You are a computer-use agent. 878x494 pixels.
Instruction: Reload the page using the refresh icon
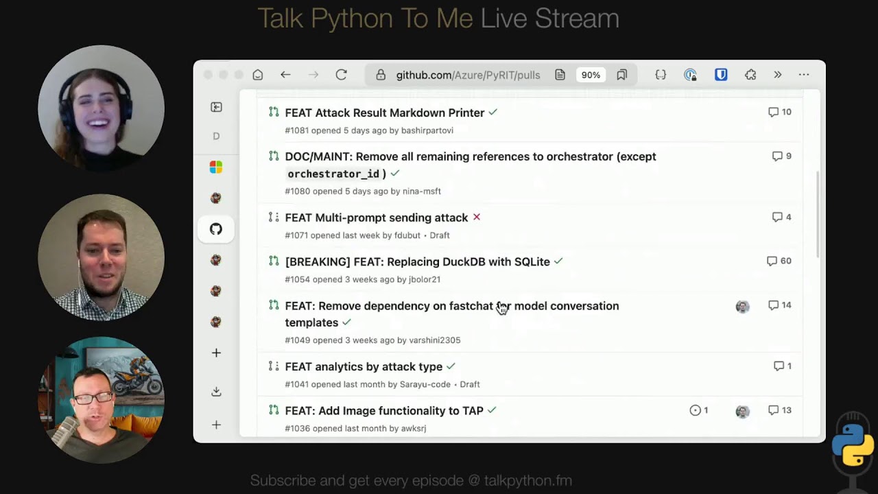pos(341,75)
